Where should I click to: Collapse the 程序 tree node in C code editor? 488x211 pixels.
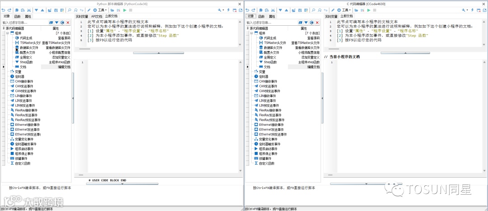click(x=251, y=32)
